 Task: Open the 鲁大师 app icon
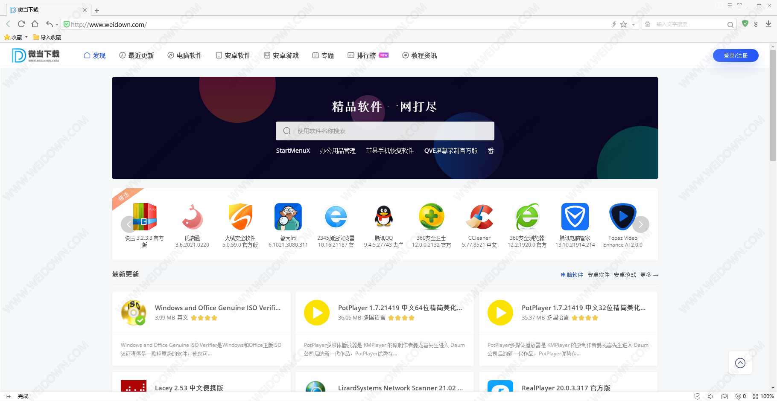(288, 217)
